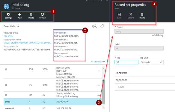Click the Record set properties title
Viewport: 175px width, 112px height.
[130, 5]
